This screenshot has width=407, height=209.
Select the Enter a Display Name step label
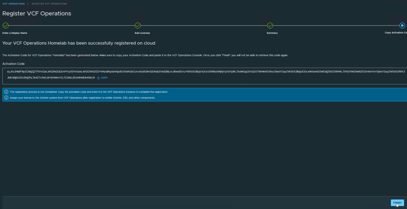pyautogui.click(x=15, y=33)
